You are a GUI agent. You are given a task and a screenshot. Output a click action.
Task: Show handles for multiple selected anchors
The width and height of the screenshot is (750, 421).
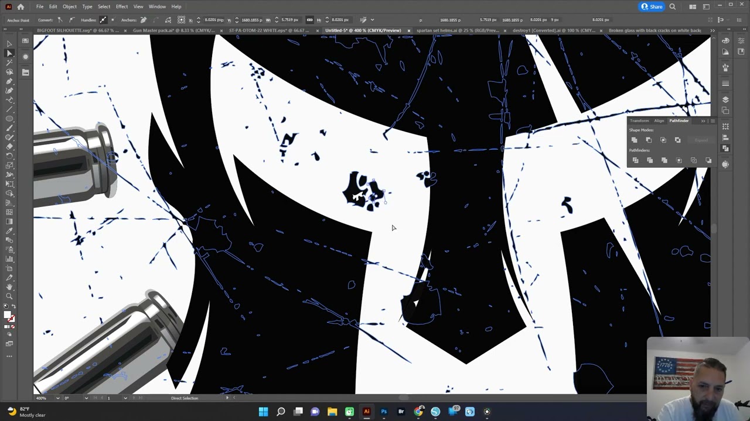pyautogui.click(x=103, y=20)
